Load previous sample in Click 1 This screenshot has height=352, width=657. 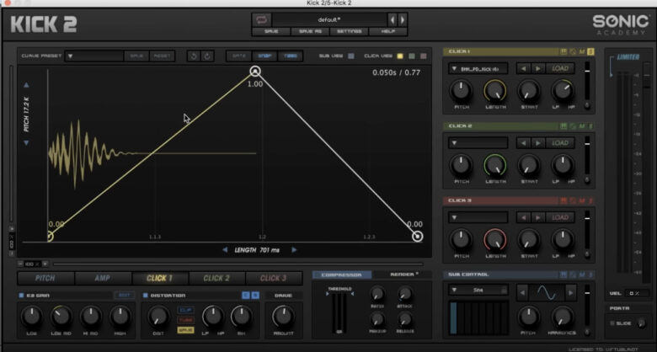point(523,68)
